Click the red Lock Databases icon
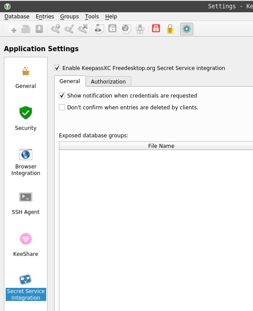The image size is (253, 311). tap(156, 28)
